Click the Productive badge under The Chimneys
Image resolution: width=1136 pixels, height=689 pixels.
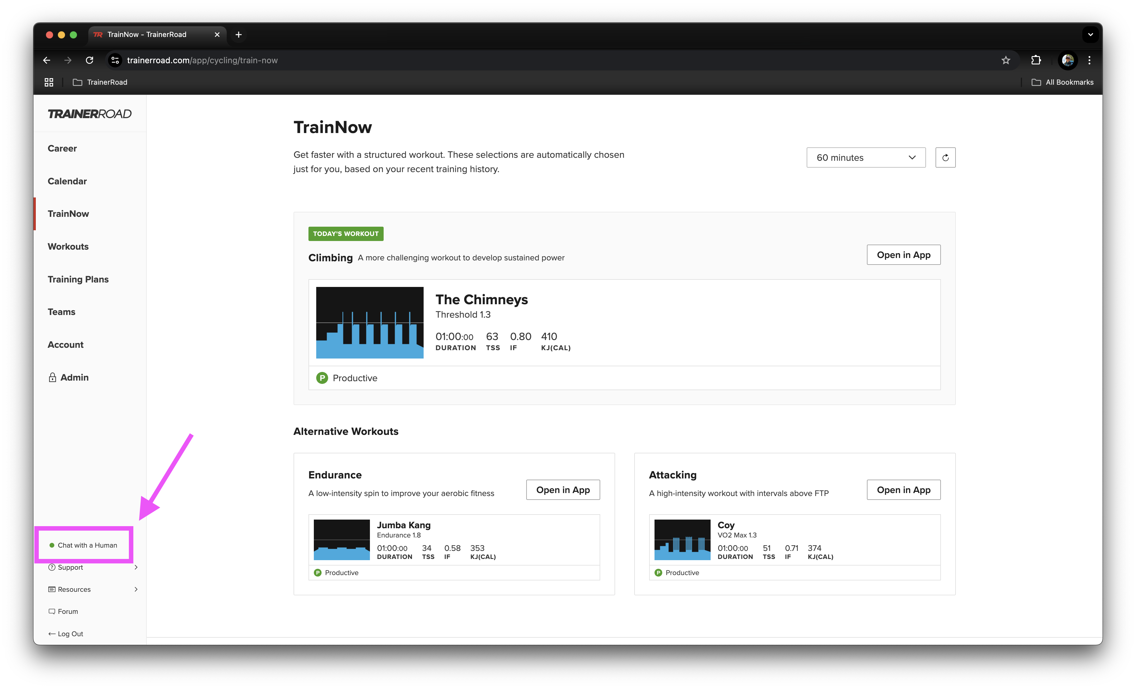(347, 378)
